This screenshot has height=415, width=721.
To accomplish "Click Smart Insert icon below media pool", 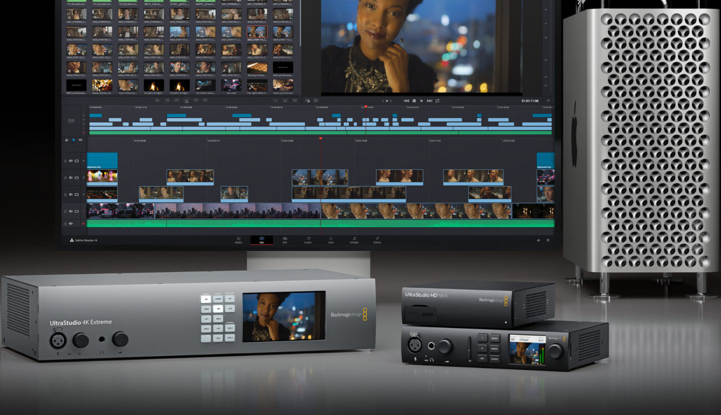I will (156, 101).
